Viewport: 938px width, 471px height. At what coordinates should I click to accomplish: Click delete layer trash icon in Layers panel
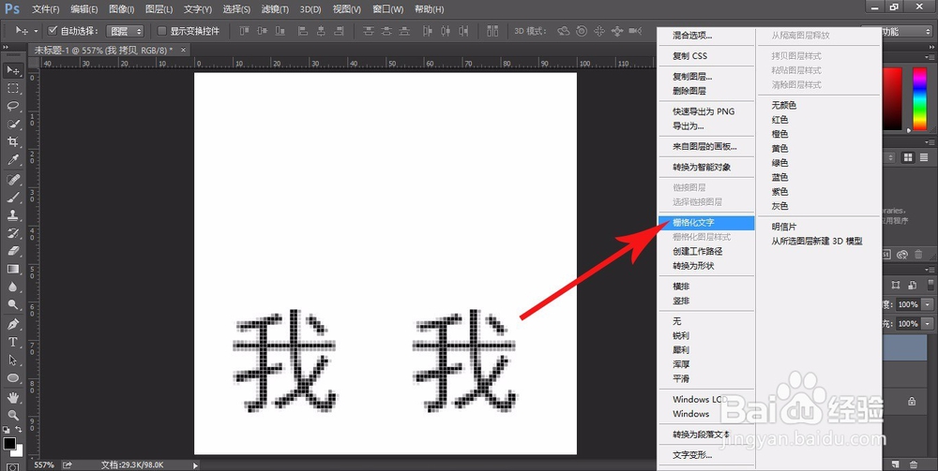[914, 464]
